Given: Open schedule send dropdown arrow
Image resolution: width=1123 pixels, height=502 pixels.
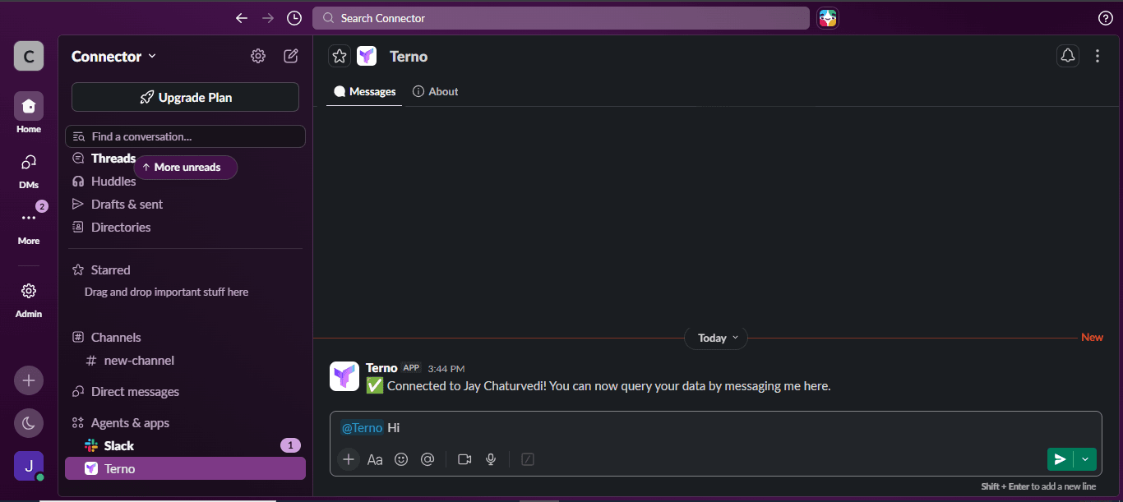Looking at the screenshot, I should (x=1085, y=459).
